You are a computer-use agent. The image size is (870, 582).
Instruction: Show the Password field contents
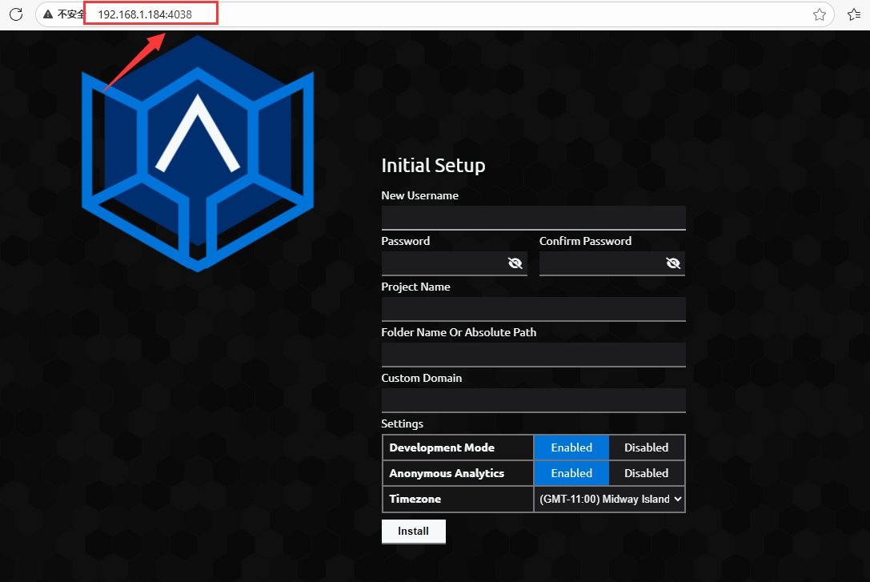tap(515, 263)
